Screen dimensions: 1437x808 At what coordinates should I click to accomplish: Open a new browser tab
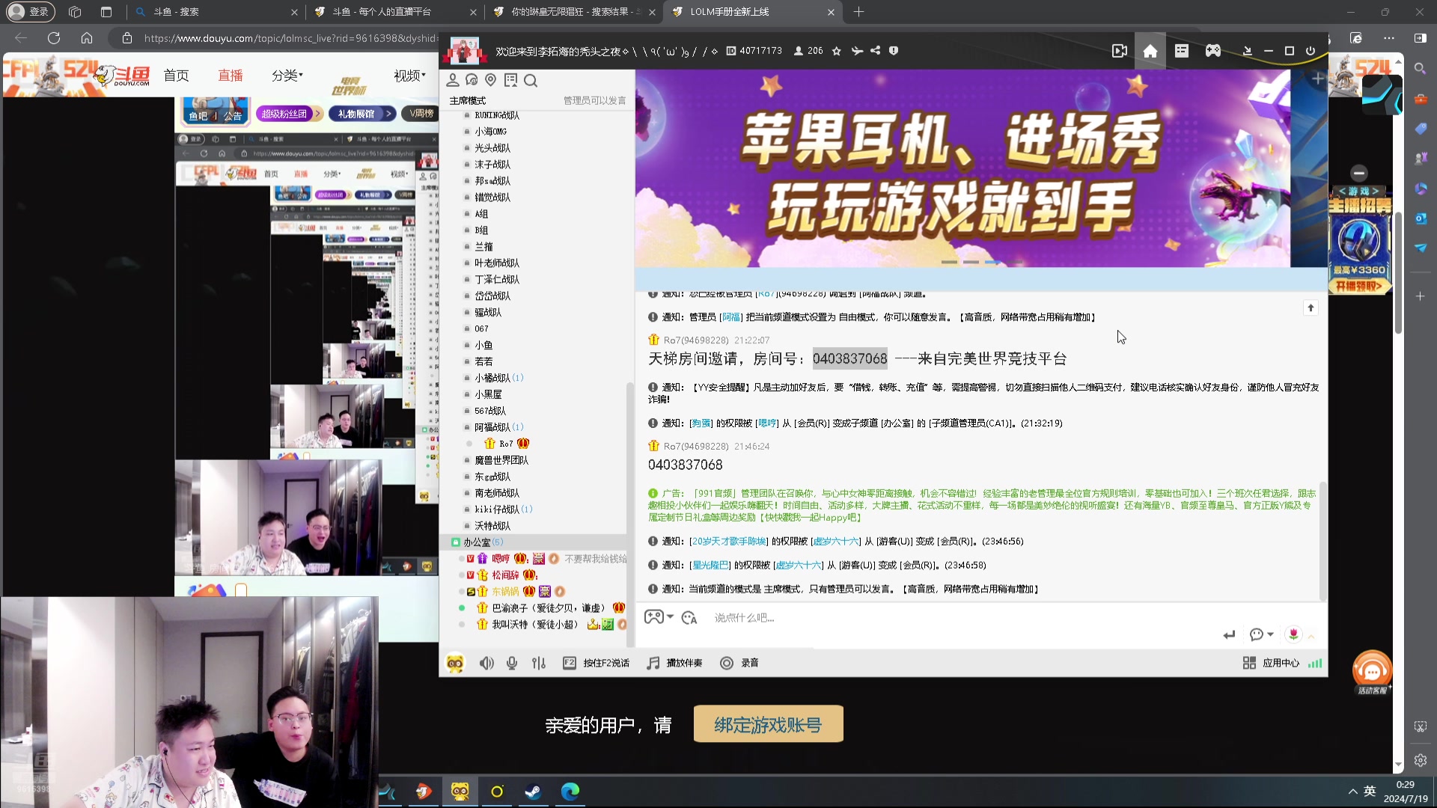pos(858,12)
